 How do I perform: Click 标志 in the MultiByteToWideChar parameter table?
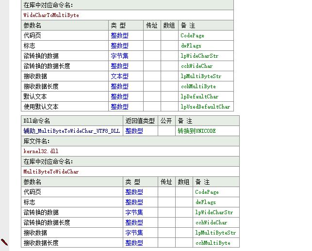[x=29, y=202]
